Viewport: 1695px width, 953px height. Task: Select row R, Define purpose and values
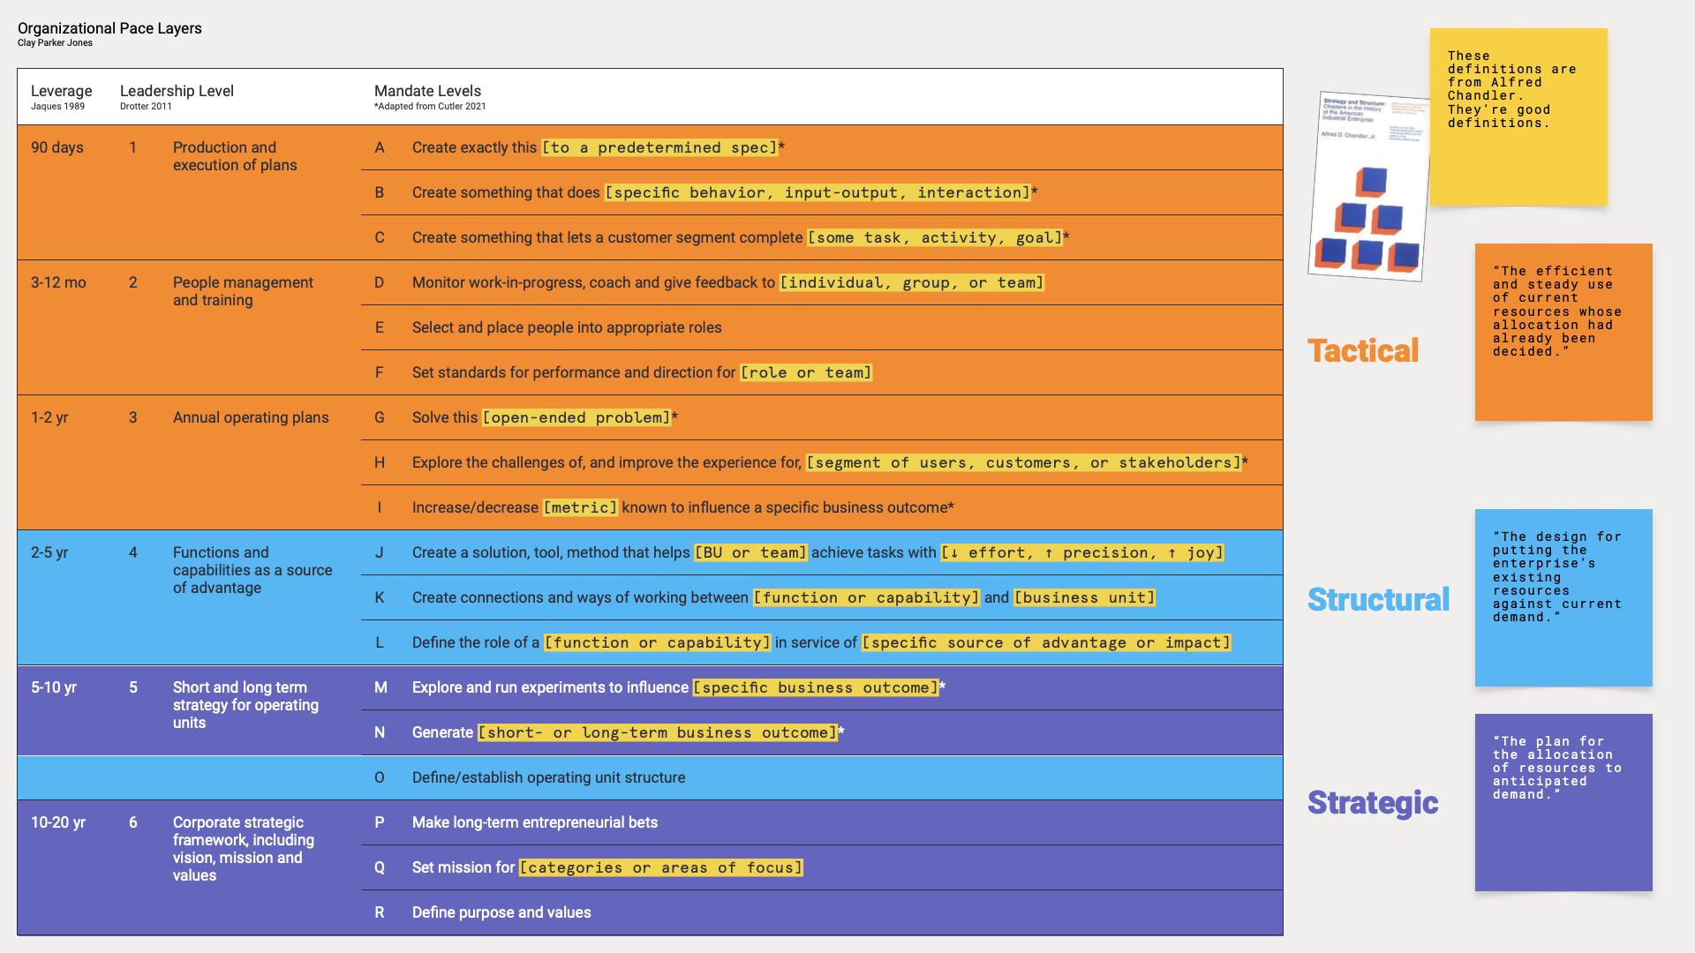tap(501, 912)
